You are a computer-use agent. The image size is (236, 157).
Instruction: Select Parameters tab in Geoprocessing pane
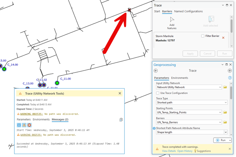161,78
